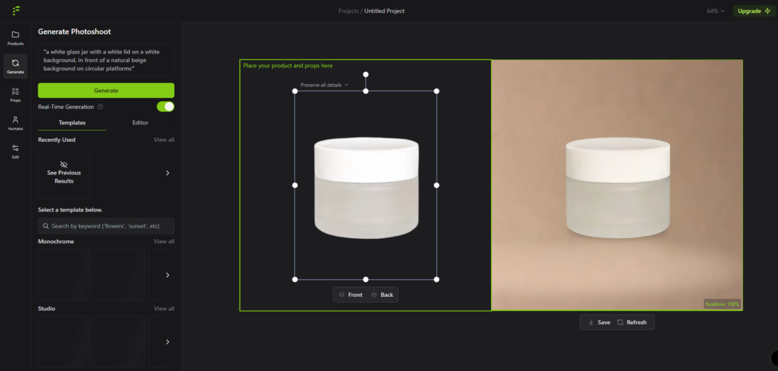The width and height of the screenshot is (778, 371).
Task: Click the green app logo
Action: (16, 11)
